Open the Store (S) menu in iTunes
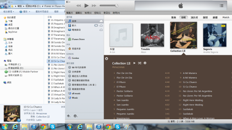 107,13
